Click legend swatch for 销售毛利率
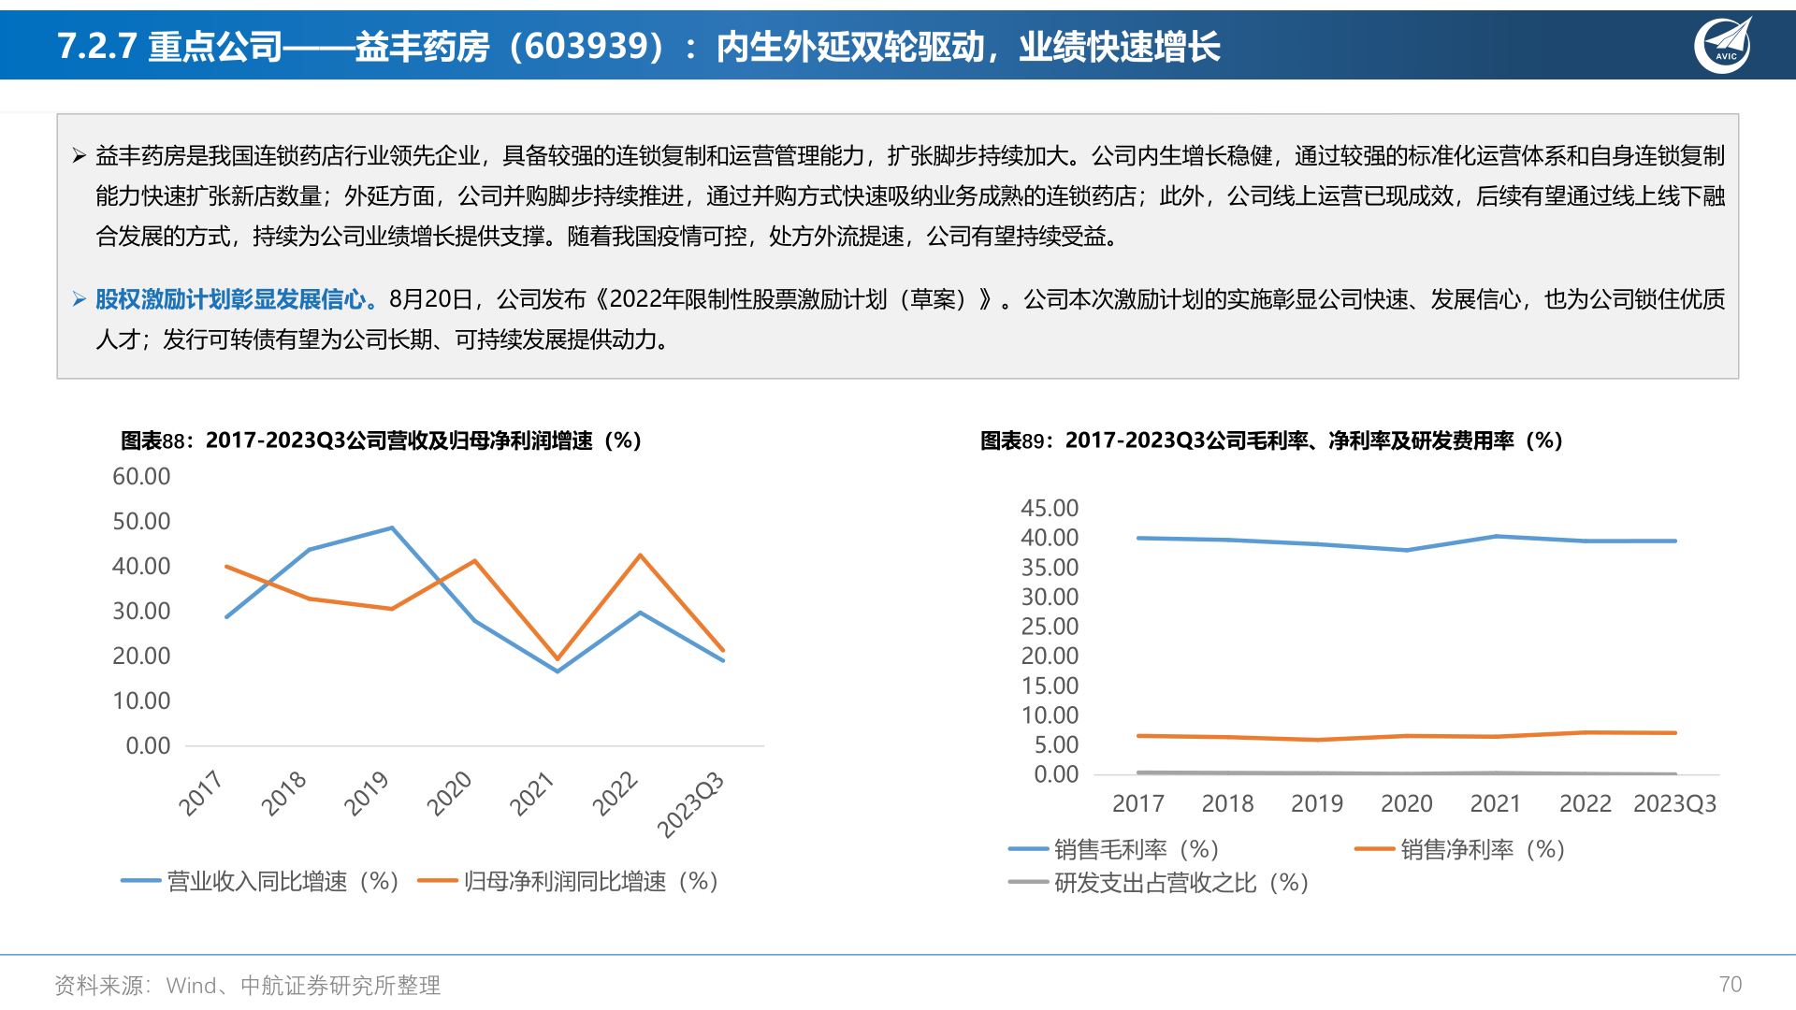Viewport: 1796px width, 1010px height. (1028, 849)
